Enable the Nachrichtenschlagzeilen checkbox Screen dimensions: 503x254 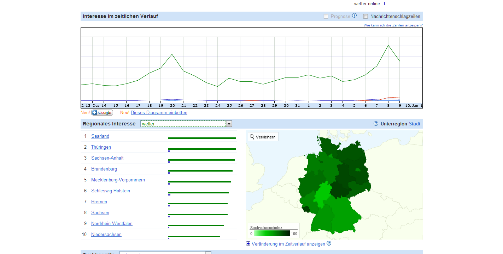tap(365, 17)
